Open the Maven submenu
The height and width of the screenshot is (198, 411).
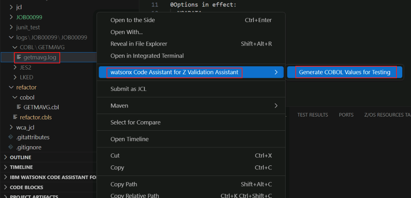[x=191, y=106]
